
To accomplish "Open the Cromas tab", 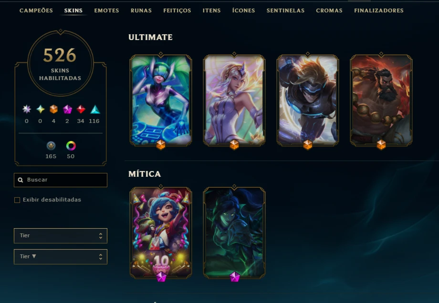I will 329,10.
